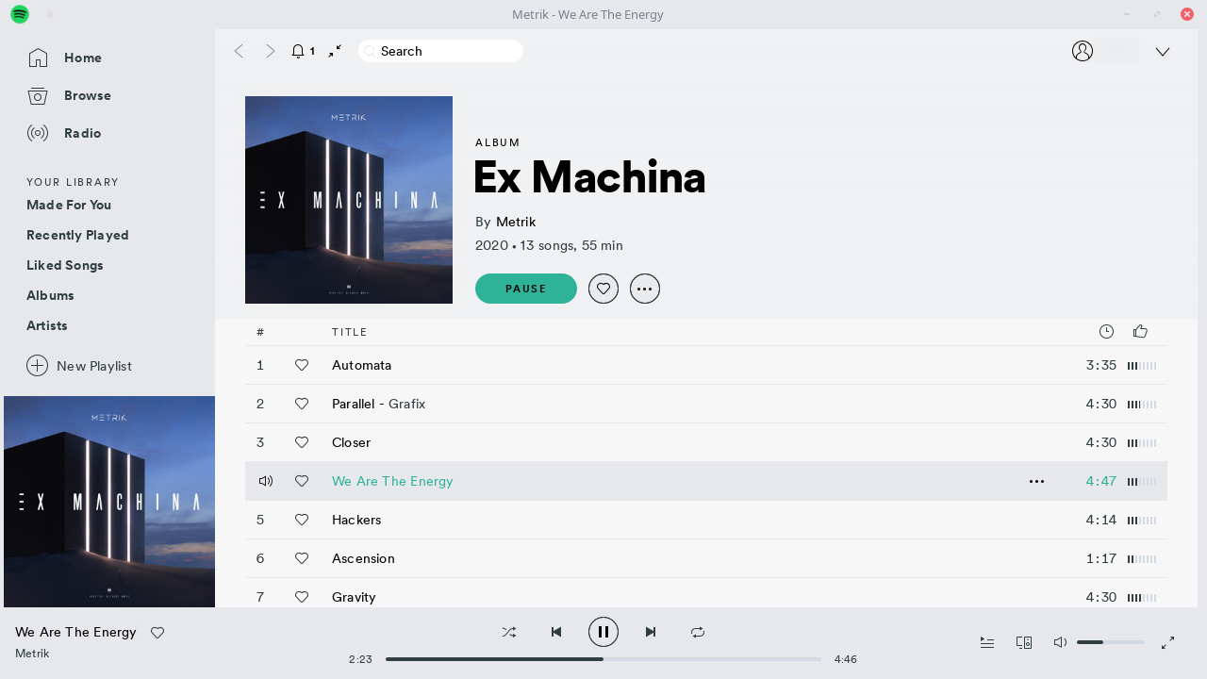1207x679 pixels.
Task: Open notifications bell
Action: [298, 51]
